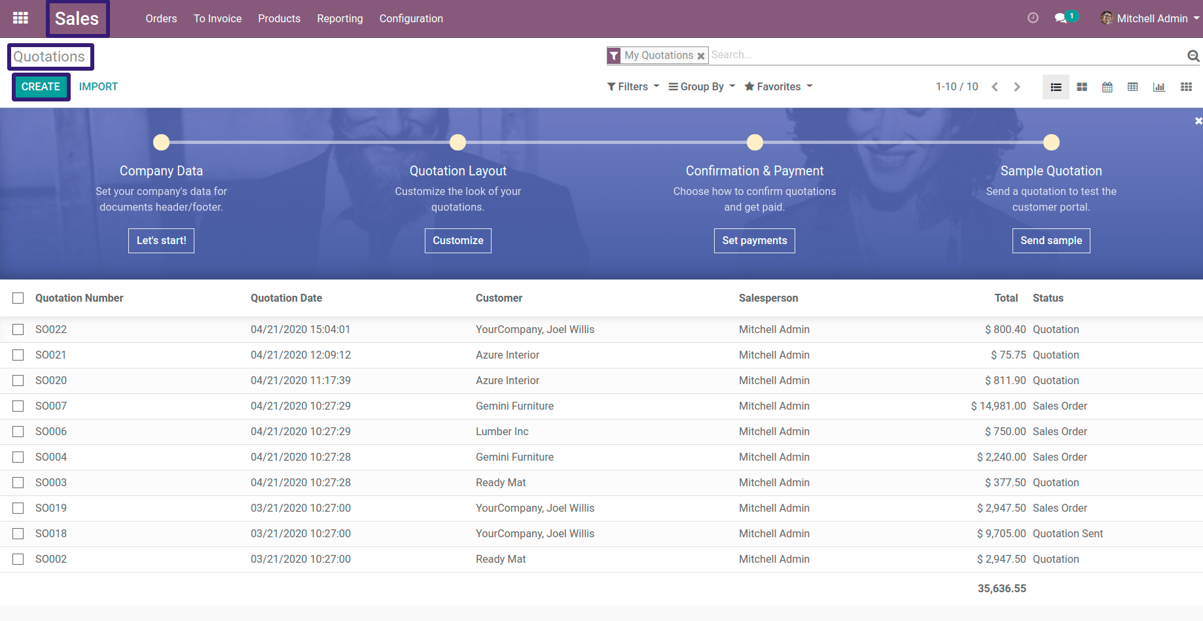Check the box for S0018

(x=18, y=534)
